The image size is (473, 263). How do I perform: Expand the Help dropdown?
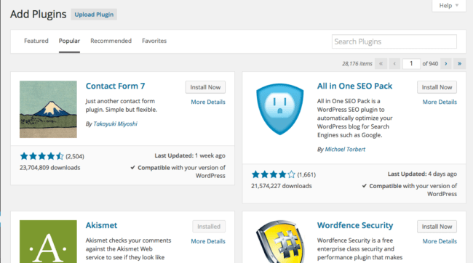pyautogui.click(x=448, y=5)
